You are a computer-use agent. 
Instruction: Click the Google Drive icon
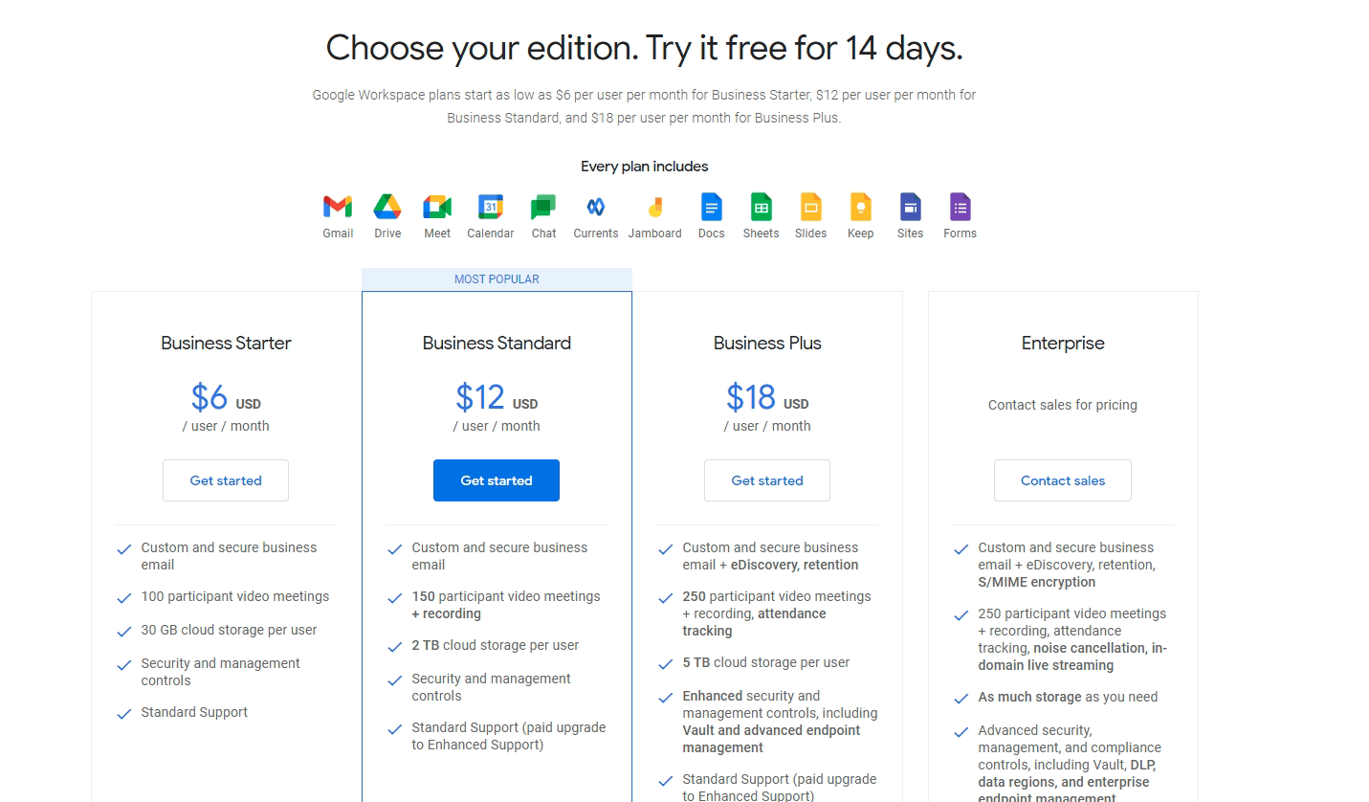[387, 207]
